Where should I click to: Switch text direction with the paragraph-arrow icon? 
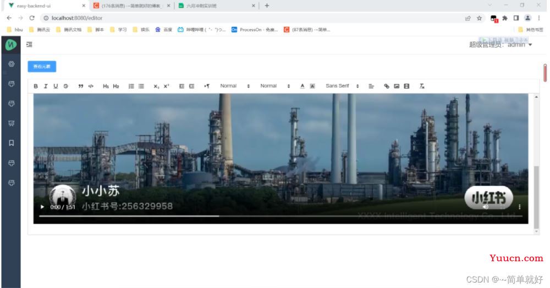point(207,86)
